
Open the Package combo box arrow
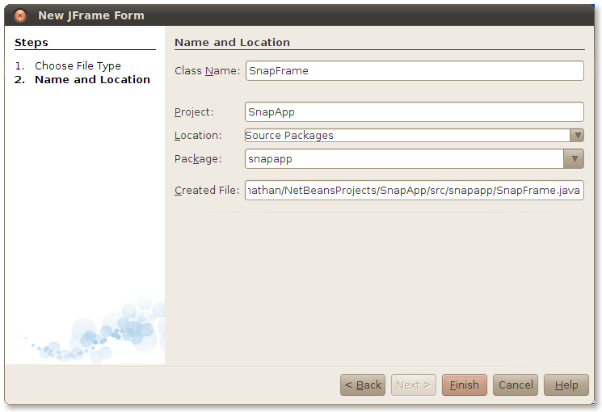[x=574, y=159]
